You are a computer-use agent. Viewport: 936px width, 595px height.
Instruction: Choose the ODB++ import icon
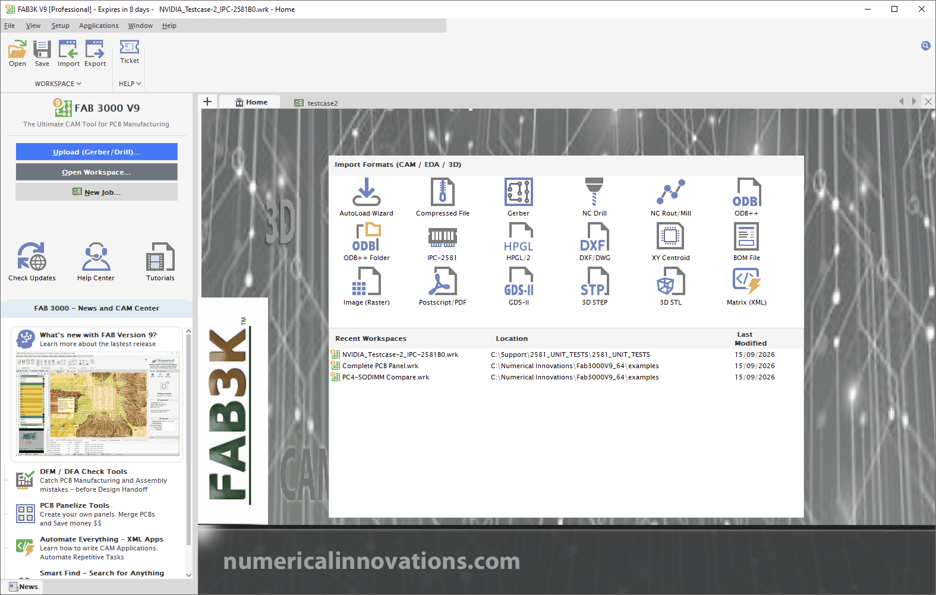(x=747, y=197)
